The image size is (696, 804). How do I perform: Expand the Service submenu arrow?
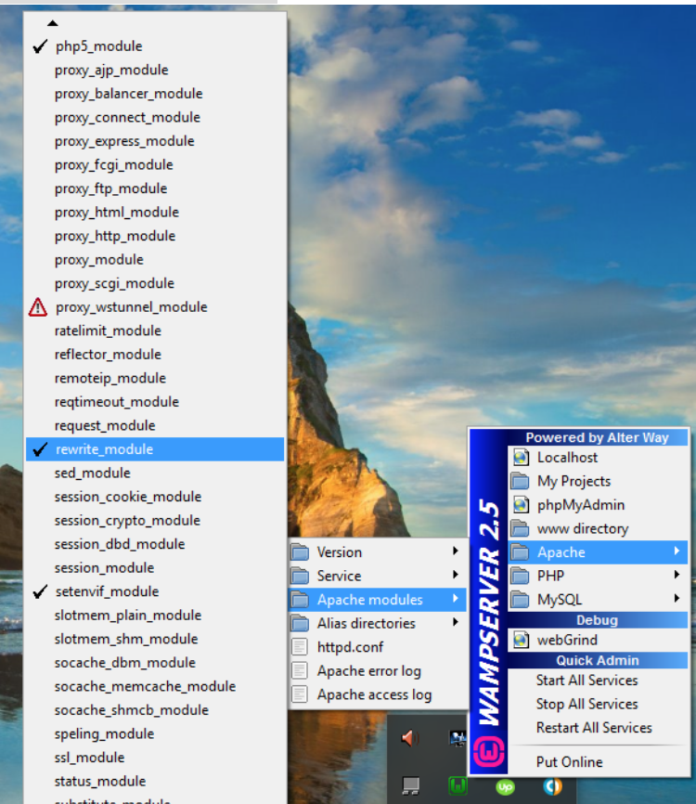coord(455,575)
